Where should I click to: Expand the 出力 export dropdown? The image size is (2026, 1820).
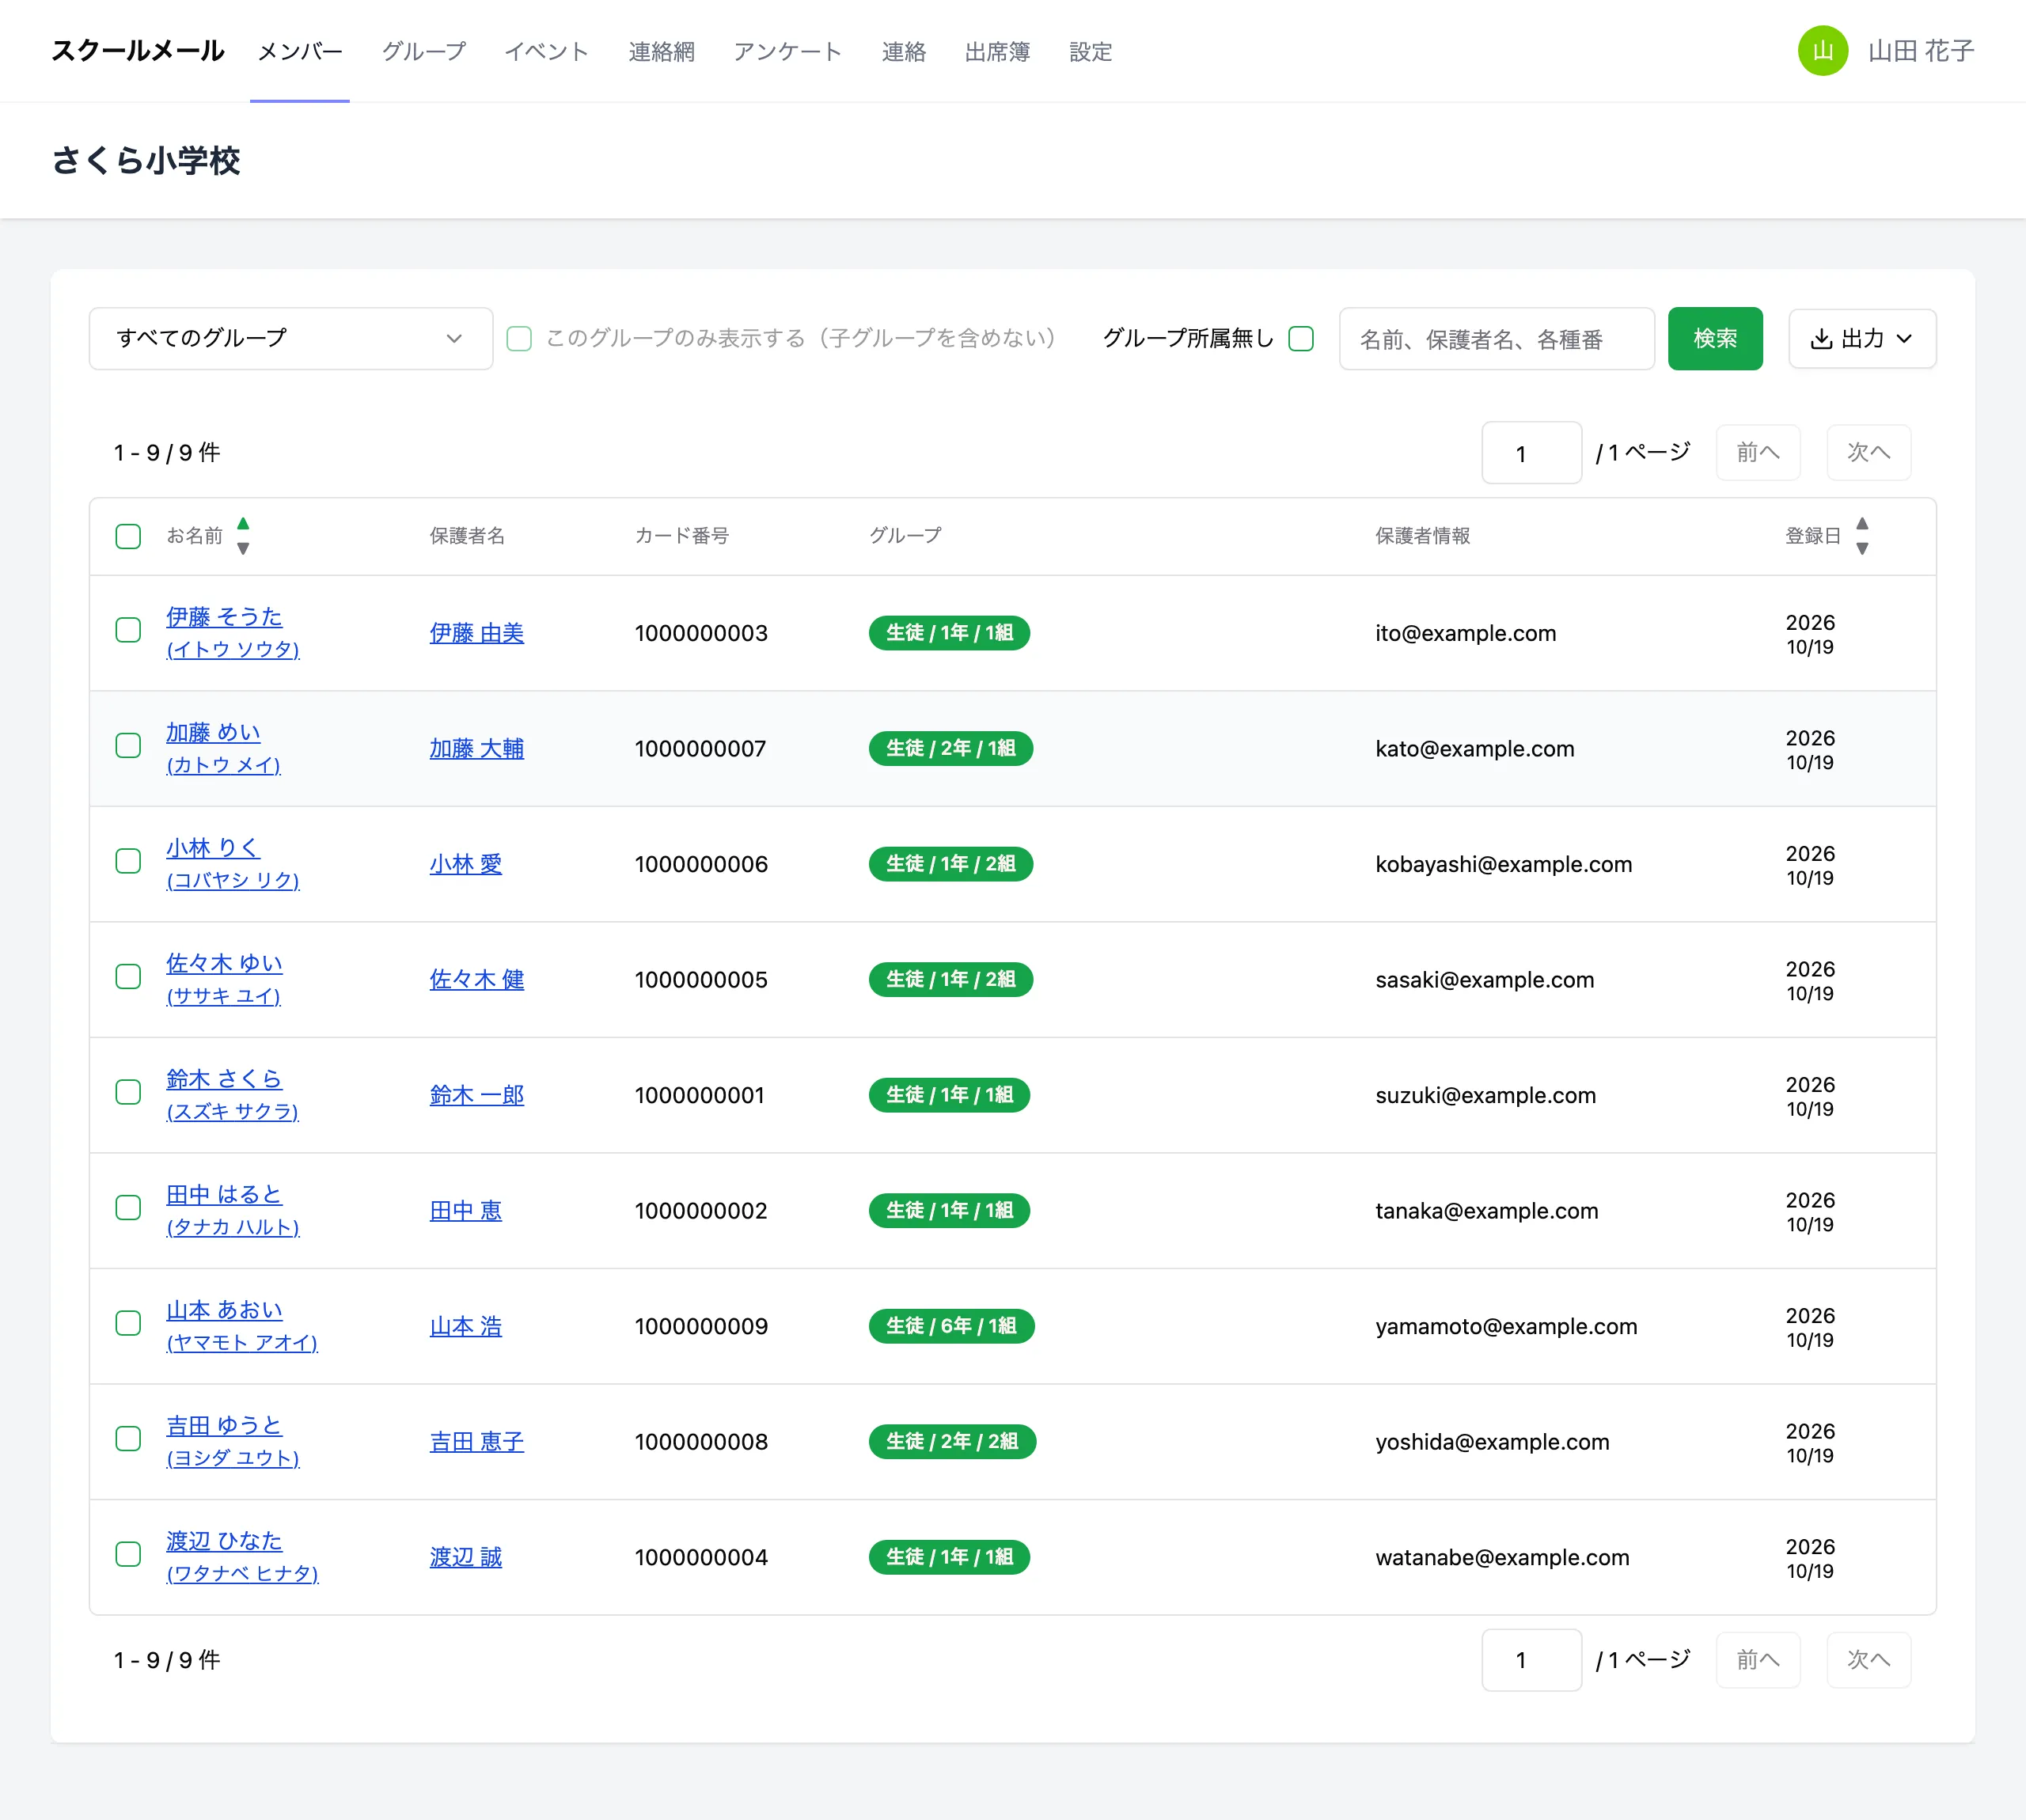[1862, 339]
